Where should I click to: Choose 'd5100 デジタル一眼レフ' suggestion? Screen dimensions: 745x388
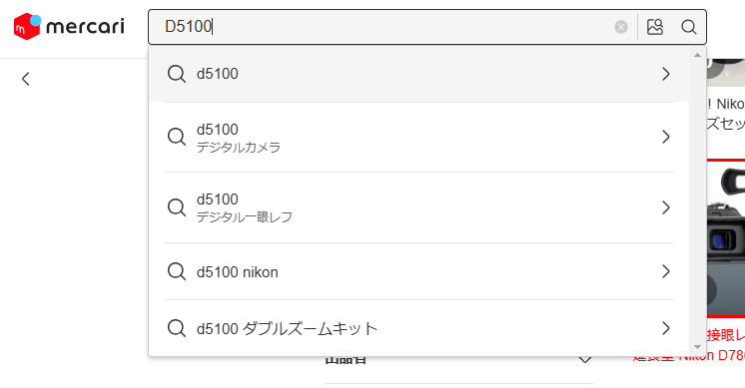pyautogui.click(x=418, y=207)
